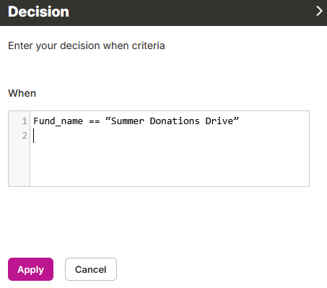Click the 'Enter your decision when criteria' text
Image resolution: width=327 pixels, height=288 pixels.
click(87, 45)
